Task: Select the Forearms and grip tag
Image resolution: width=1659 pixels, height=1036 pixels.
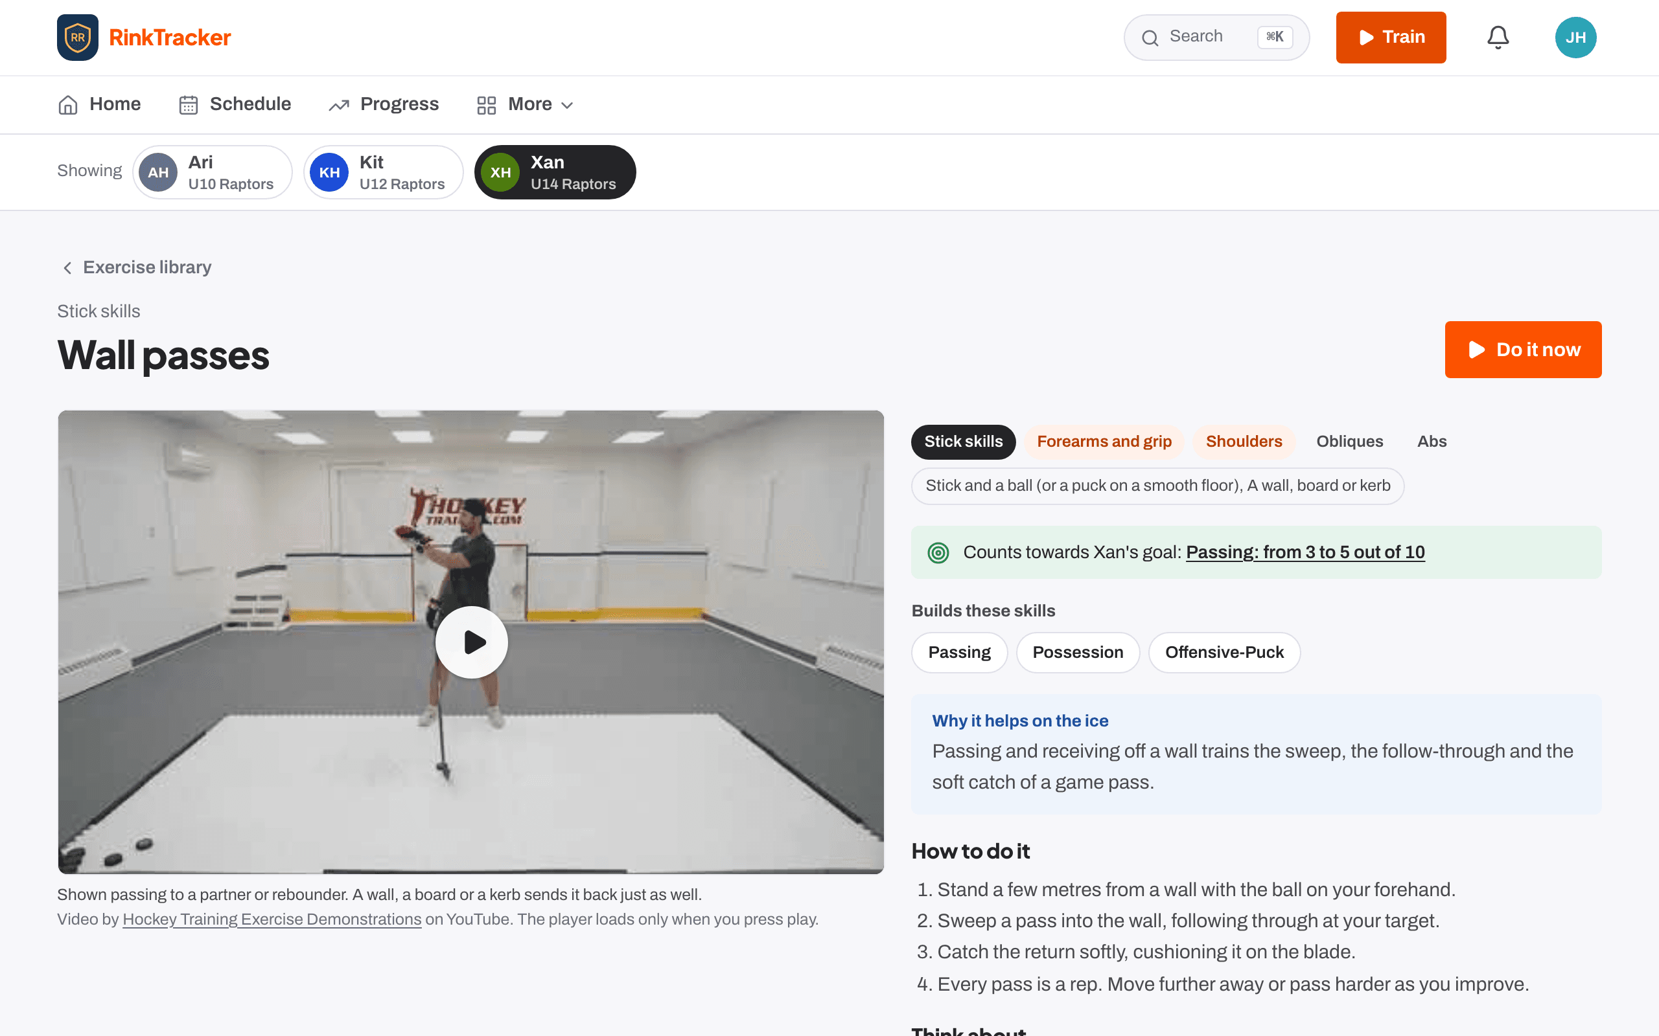Action: [1104, 441]
